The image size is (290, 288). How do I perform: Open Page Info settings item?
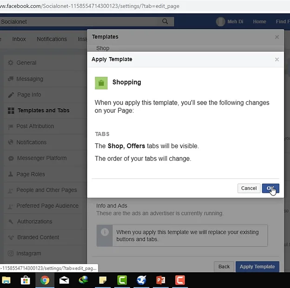point(29,95)
